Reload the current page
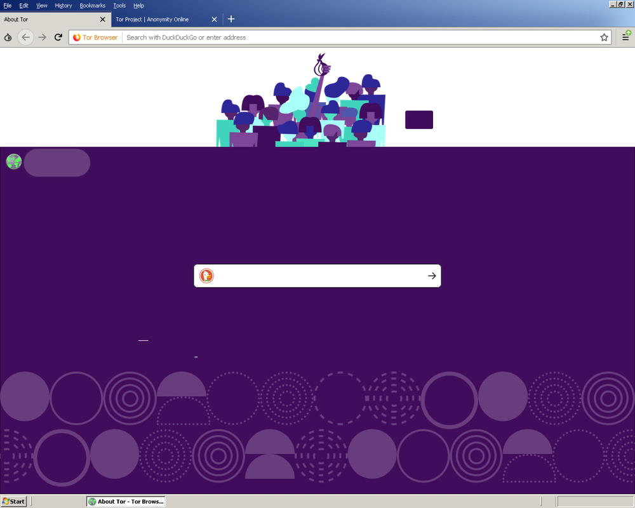635x508 pixels. 58,37
